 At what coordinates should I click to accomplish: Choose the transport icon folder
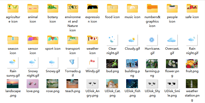coord(73,40)
